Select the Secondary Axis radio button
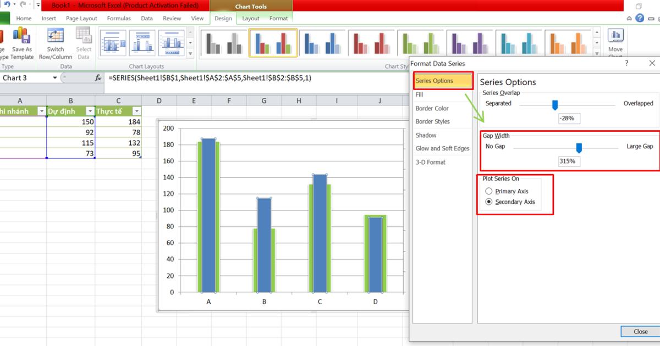Viewport: 660px width, 346px height. pos(489,202)
